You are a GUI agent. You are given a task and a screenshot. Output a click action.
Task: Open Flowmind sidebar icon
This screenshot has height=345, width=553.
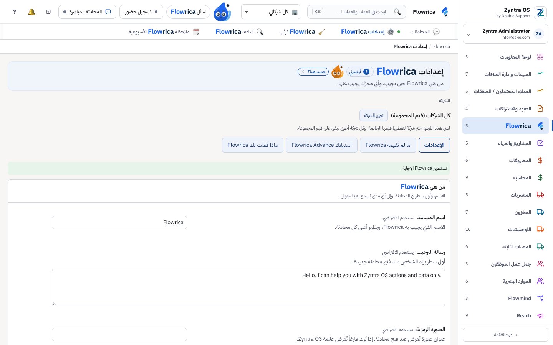540,298
